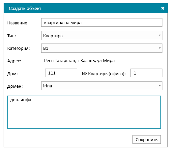
Task: Click the address text Респ Татарстан, г Казань
Action: point(70,61)
